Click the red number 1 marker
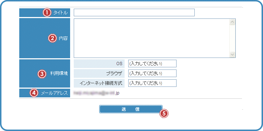Screen dimensions: 263x131 47,13
